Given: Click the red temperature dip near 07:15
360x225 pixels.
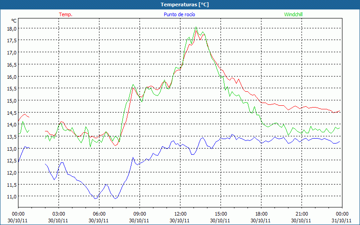Looking at the screenshot, I should click(x=116, y=145).
